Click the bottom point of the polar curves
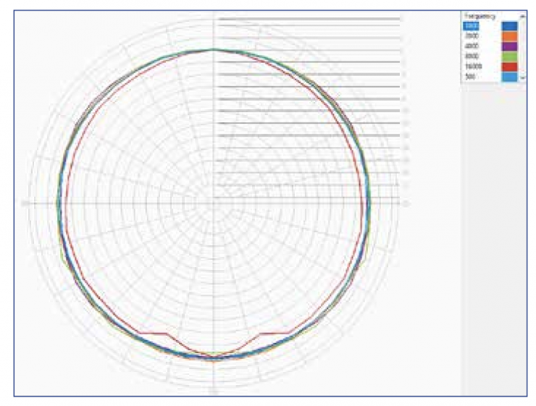The image size is (536, 406). [x=214, y=358]
